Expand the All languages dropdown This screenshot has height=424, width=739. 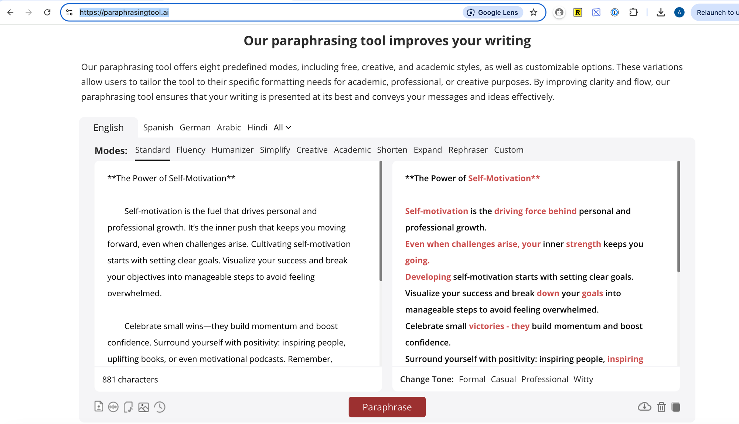tap(282, 127)
